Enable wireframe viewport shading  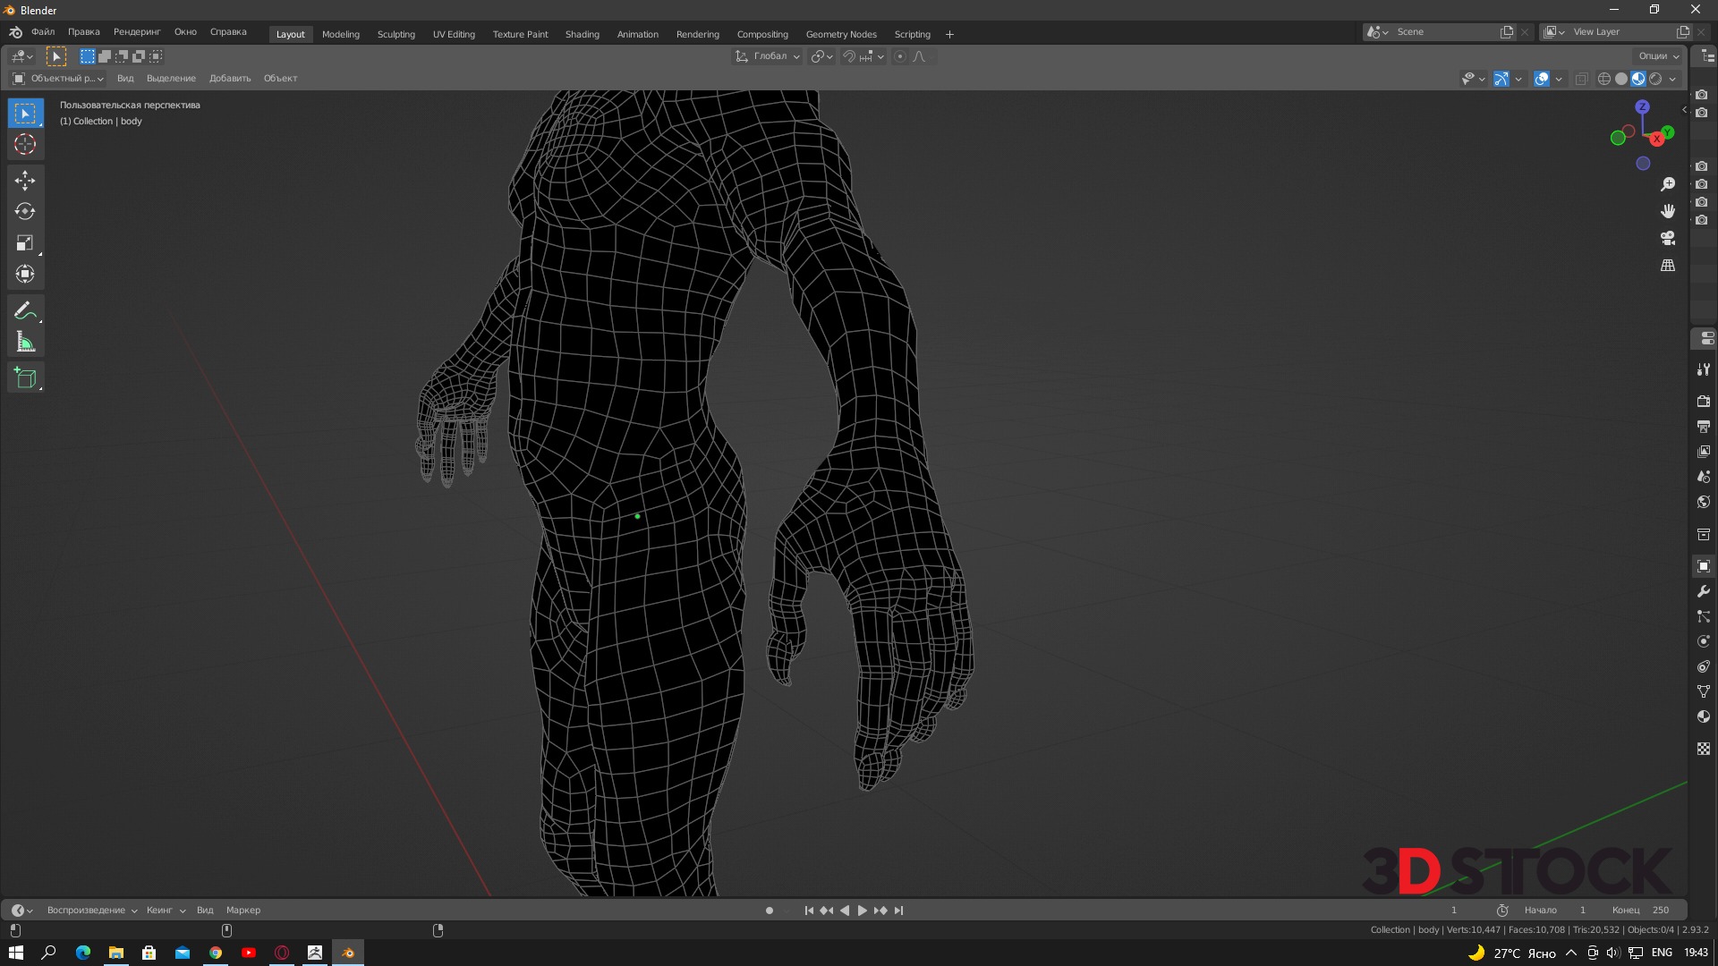(1603, 79)
